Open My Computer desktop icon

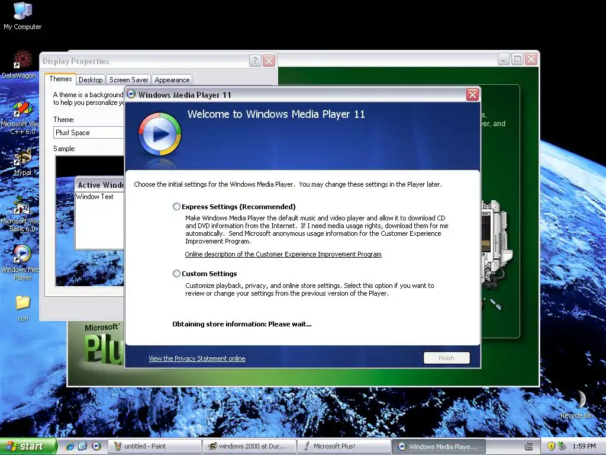22,16
